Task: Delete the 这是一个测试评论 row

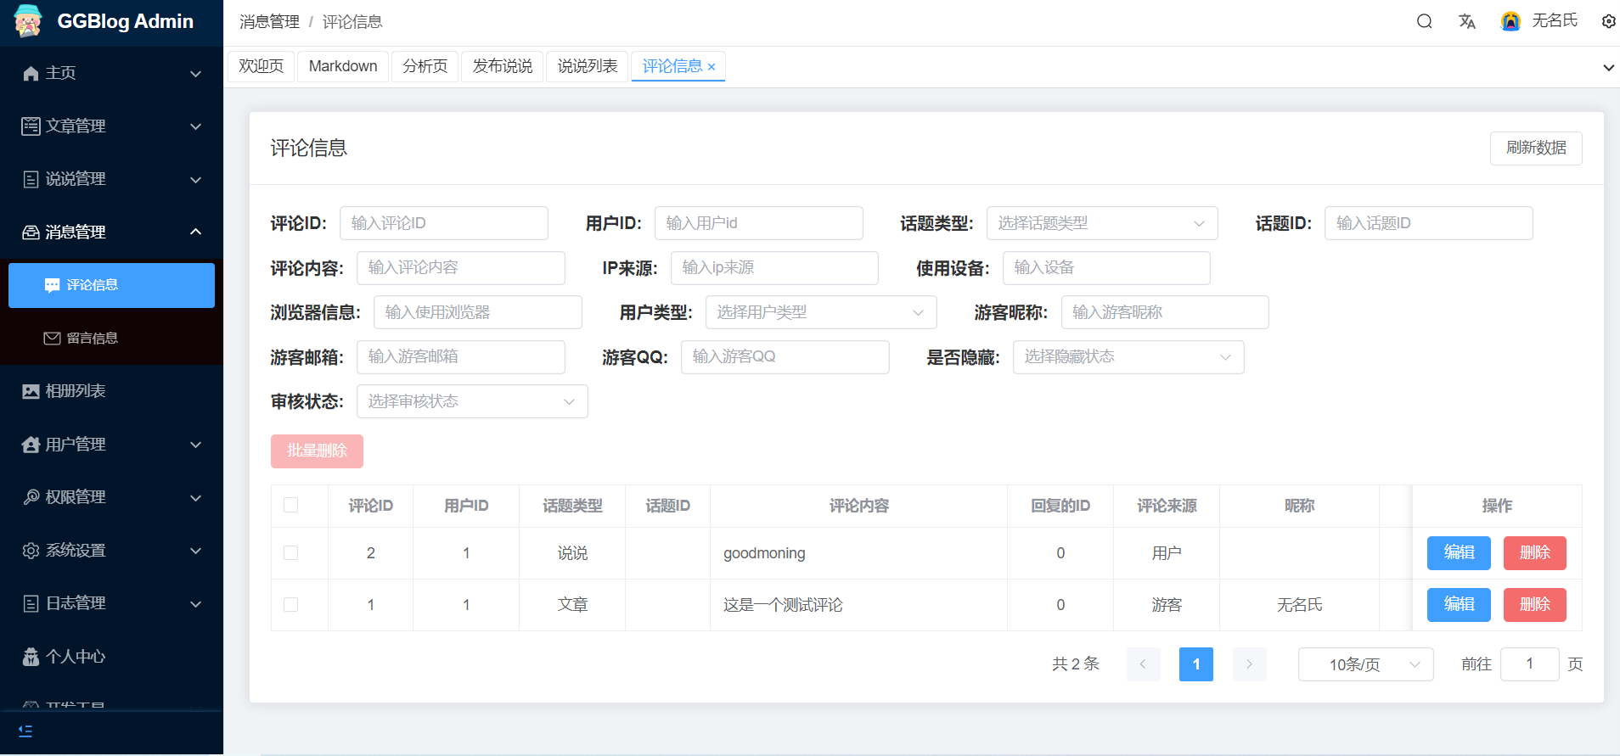Action: (1534, 605)
